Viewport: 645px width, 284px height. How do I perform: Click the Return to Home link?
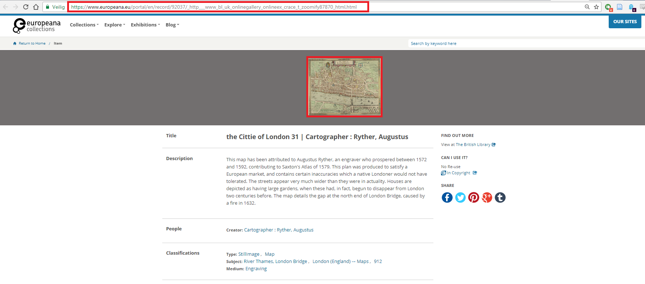click(32, 43)
